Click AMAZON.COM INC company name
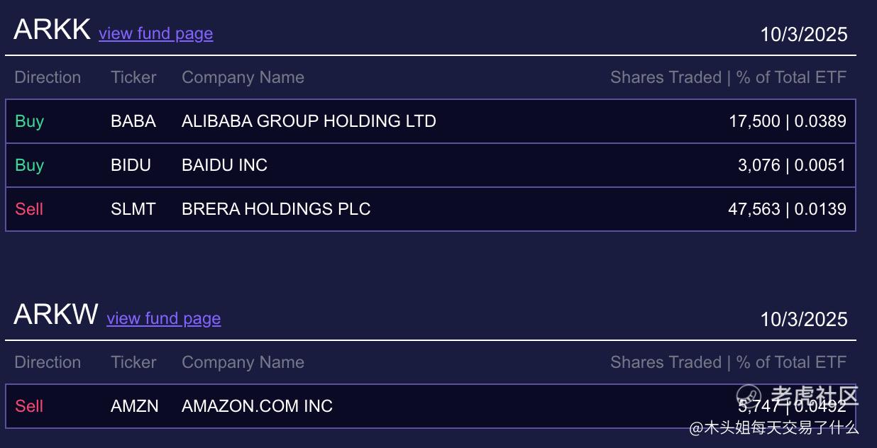Image resolution: width=877 pixels, height=448 pixels. pos(257,406)
